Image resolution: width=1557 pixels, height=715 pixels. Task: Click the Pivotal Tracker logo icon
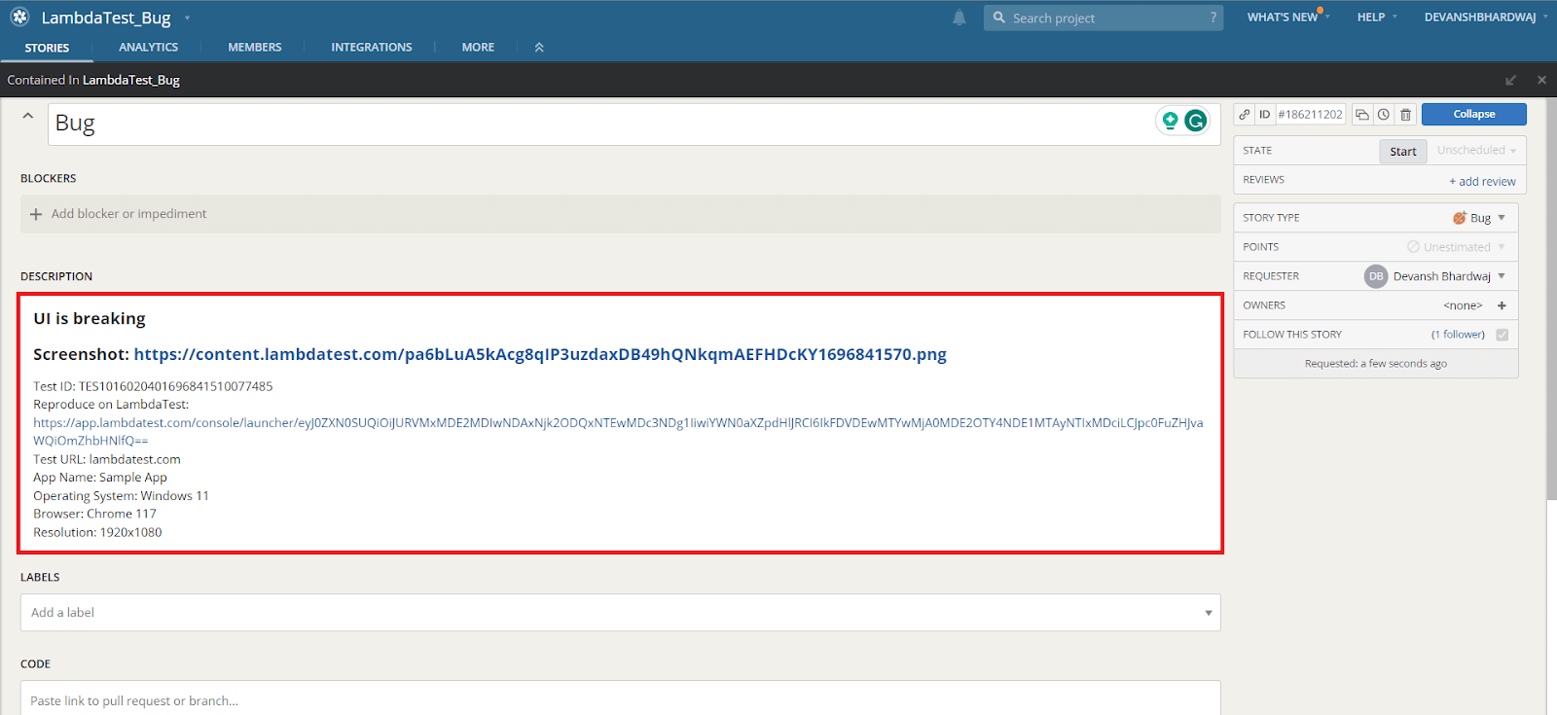click(19, 17)
